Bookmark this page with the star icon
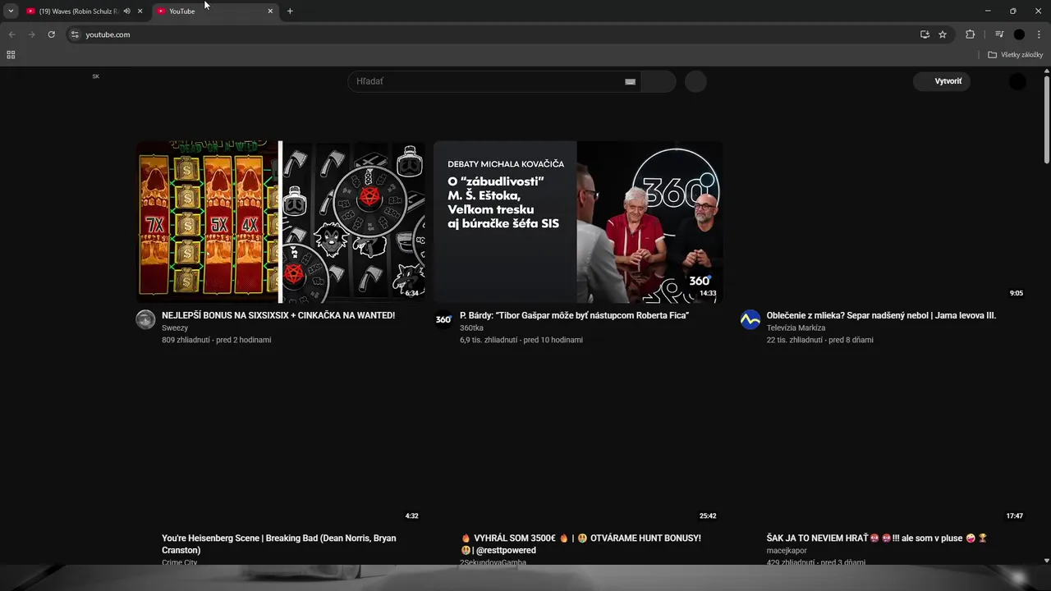1051x591 pixels. (943, 34)
